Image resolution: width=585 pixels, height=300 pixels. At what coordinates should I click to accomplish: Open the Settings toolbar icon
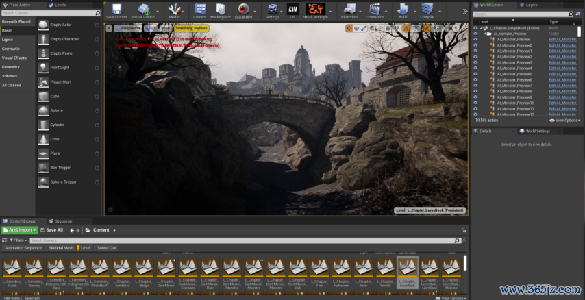point(272,11)
